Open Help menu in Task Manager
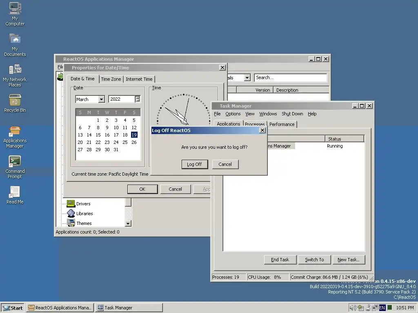 tap(312, 114)
